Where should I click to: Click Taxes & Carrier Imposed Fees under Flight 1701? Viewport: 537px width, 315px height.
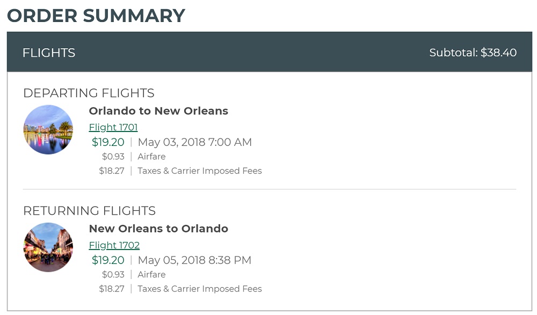click(199, 171)
